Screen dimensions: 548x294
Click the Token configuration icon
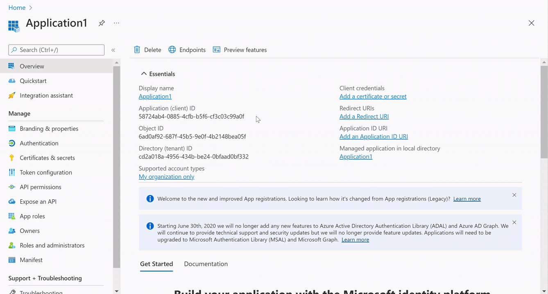coord(11,172)
